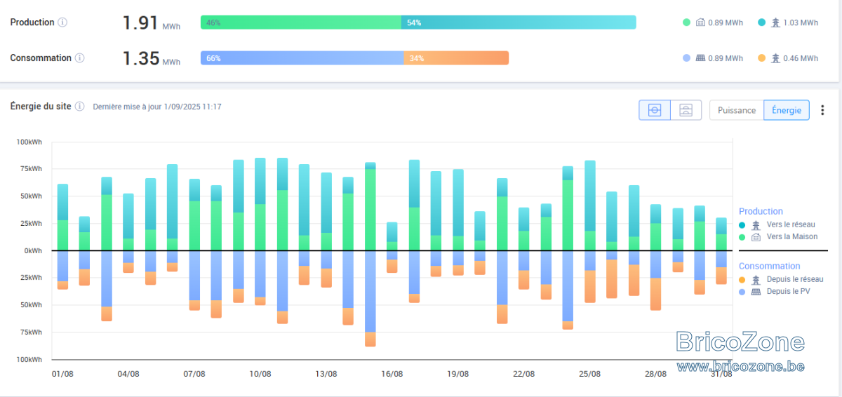Open the www.bricozone.be link
The width and height of the screenshot is (842, 397).
click(x=740, y=366)
